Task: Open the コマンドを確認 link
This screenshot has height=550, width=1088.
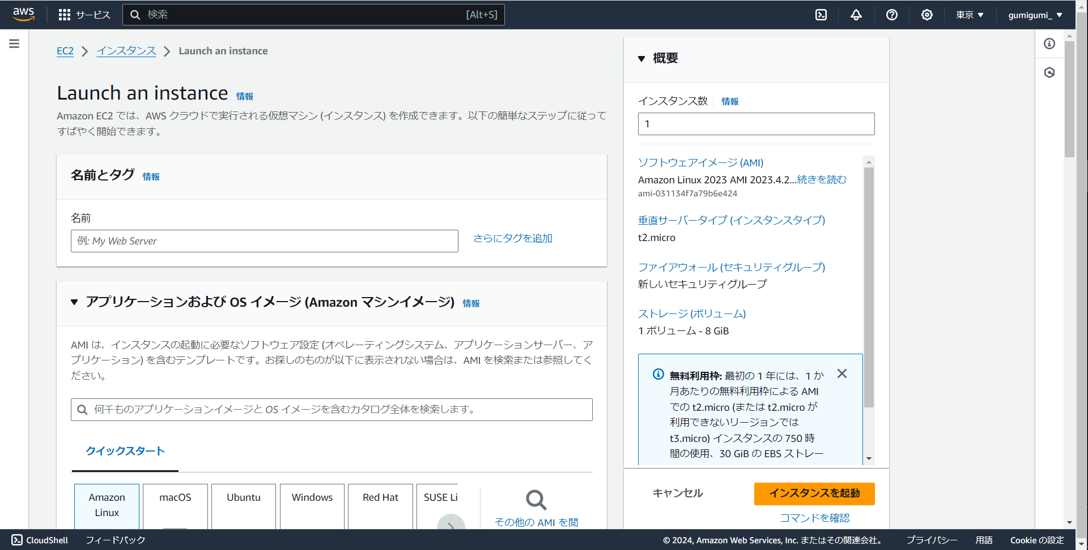Action: tap(814, 517)
